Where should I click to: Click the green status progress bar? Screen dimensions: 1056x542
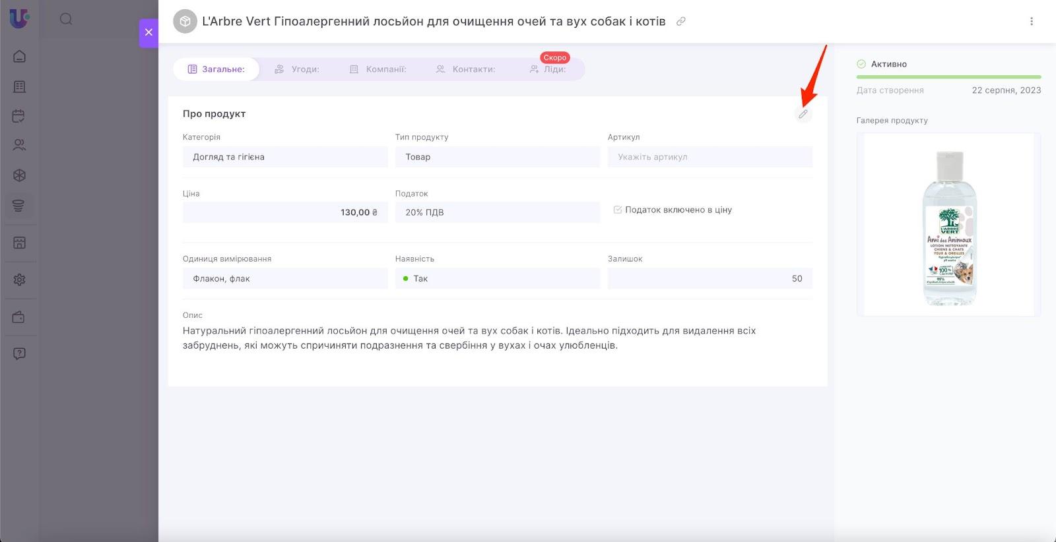pyautogui.click(x=949, y=77)
